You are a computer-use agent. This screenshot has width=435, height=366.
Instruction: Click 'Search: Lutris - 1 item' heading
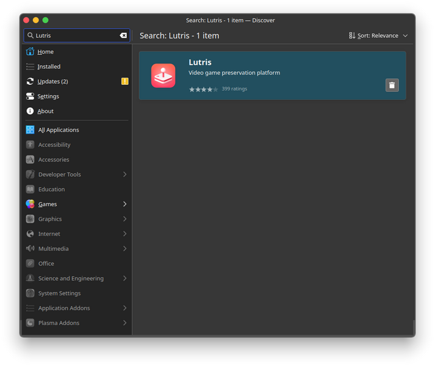pos(179,35)
